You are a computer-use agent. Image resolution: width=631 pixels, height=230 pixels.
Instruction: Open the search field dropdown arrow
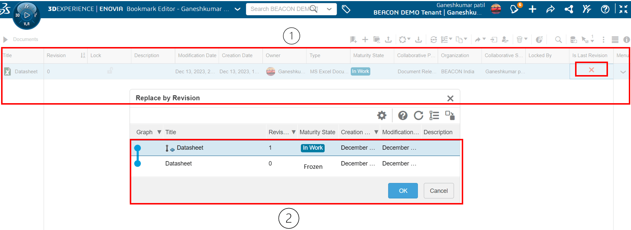pyautogui.click(x=329, y=9)
